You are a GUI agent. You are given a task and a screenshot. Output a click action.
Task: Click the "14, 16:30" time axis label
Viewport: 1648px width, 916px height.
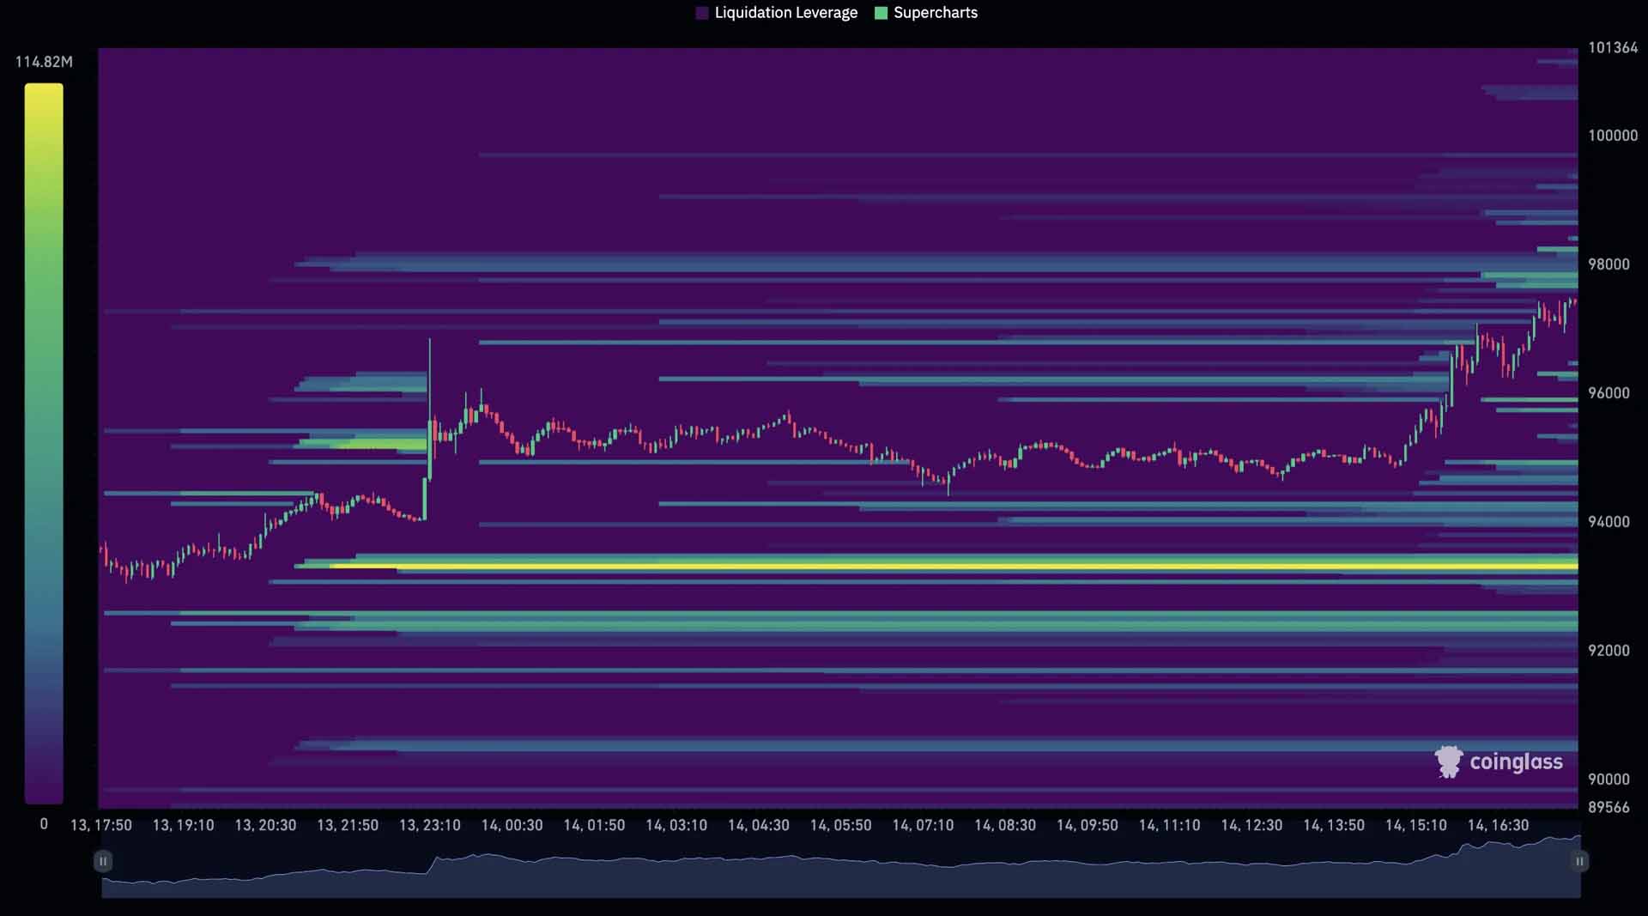pyautogui.click(x=1498, y=825)
